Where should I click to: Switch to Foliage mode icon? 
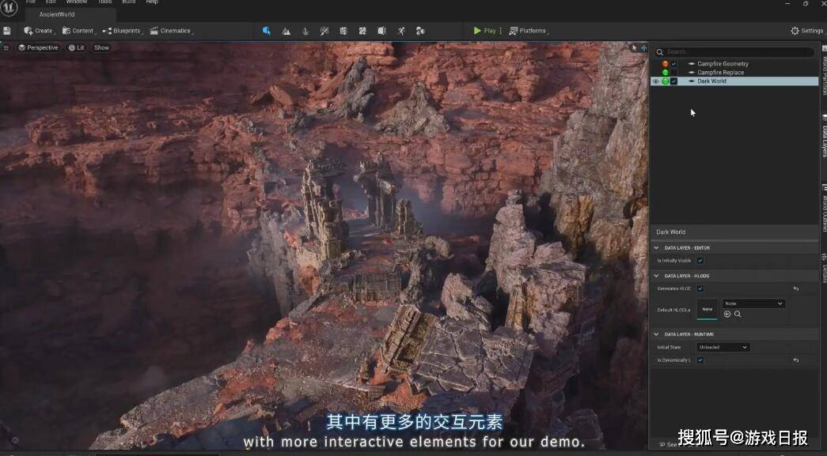coord(305,31)
